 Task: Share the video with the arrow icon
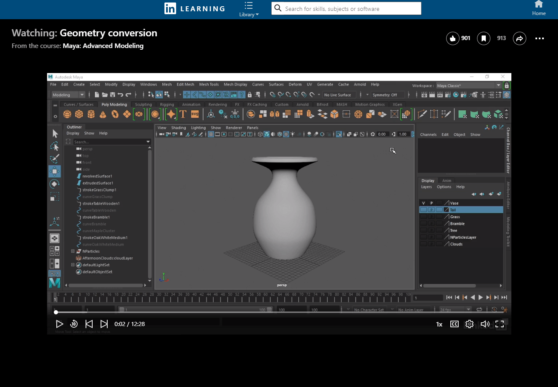point(520,38)
